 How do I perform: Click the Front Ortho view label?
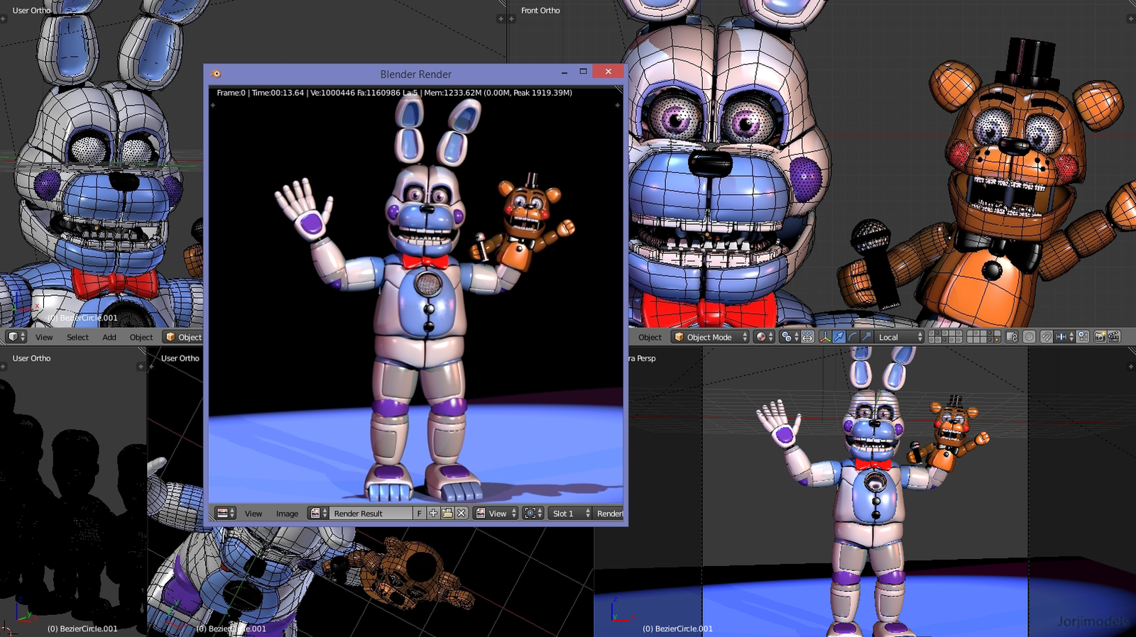pyautogui.click(x=540, y=11)
